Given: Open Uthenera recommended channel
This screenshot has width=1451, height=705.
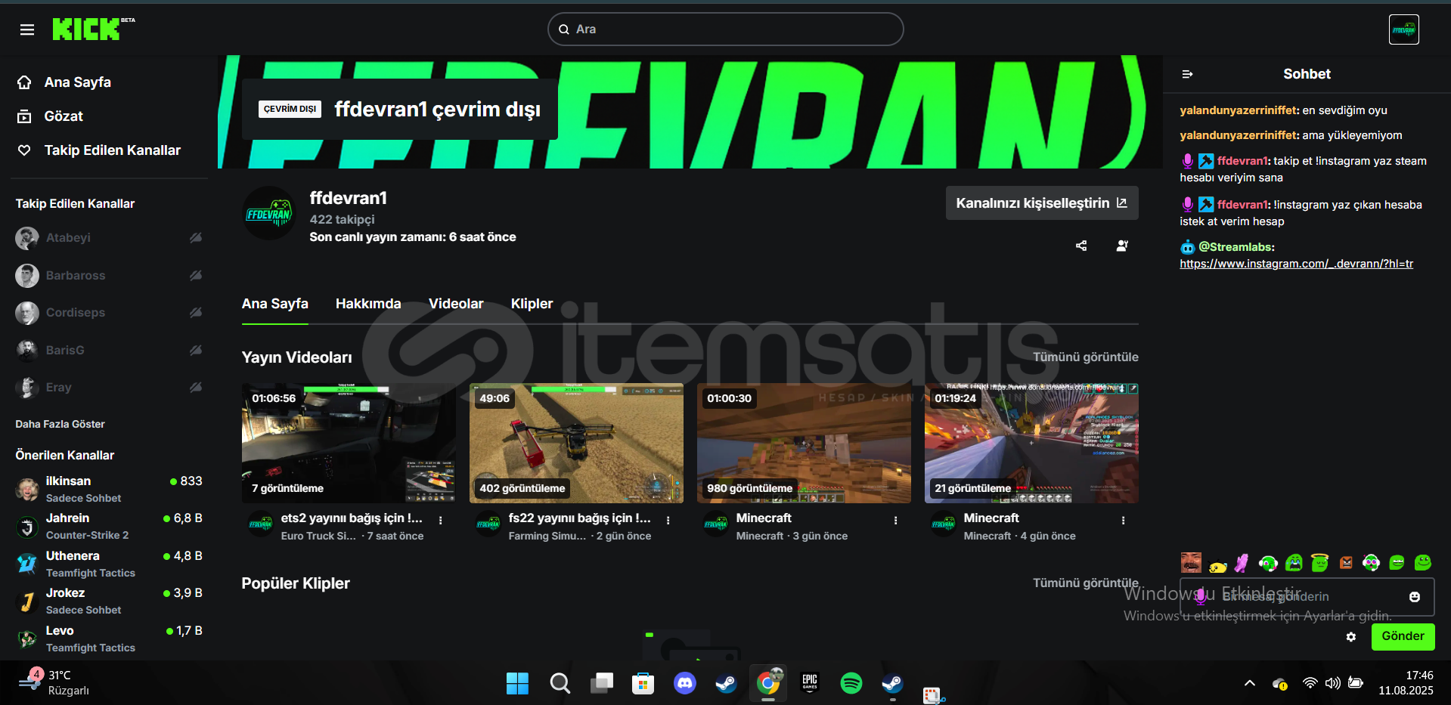Looking at the screenshot, I should pyautogui.click(x=109, y=564).
